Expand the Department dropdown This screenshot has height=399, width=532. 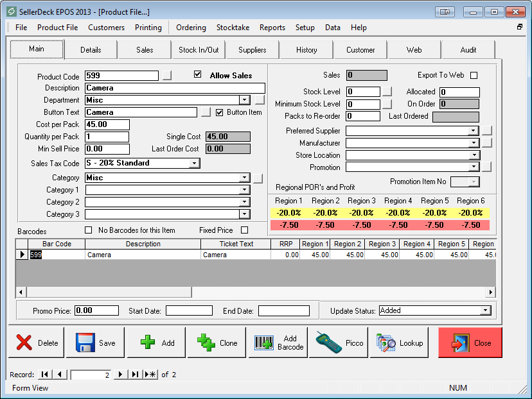click(244, 100)
